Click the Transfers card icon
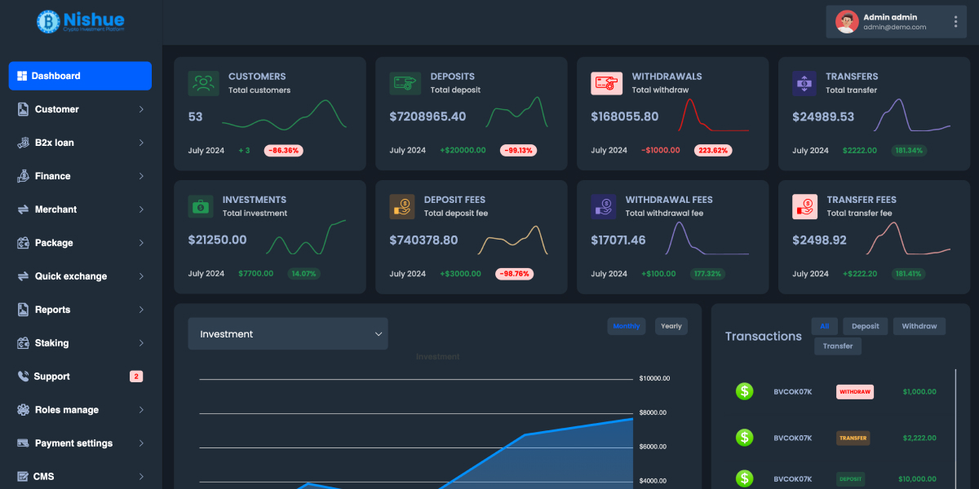Screen dimensions: 979x489 pyautogui.click(x=804, y=83)
